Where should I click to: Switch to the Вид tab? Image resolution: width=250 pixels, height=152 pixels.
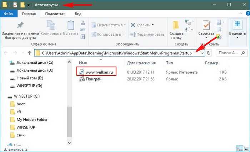click(x=78, y=14)
